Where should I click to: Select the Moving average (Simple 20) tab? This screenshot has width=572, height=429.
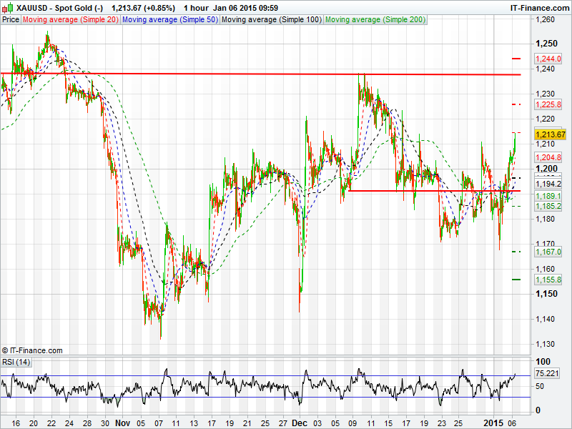point(70,19)
